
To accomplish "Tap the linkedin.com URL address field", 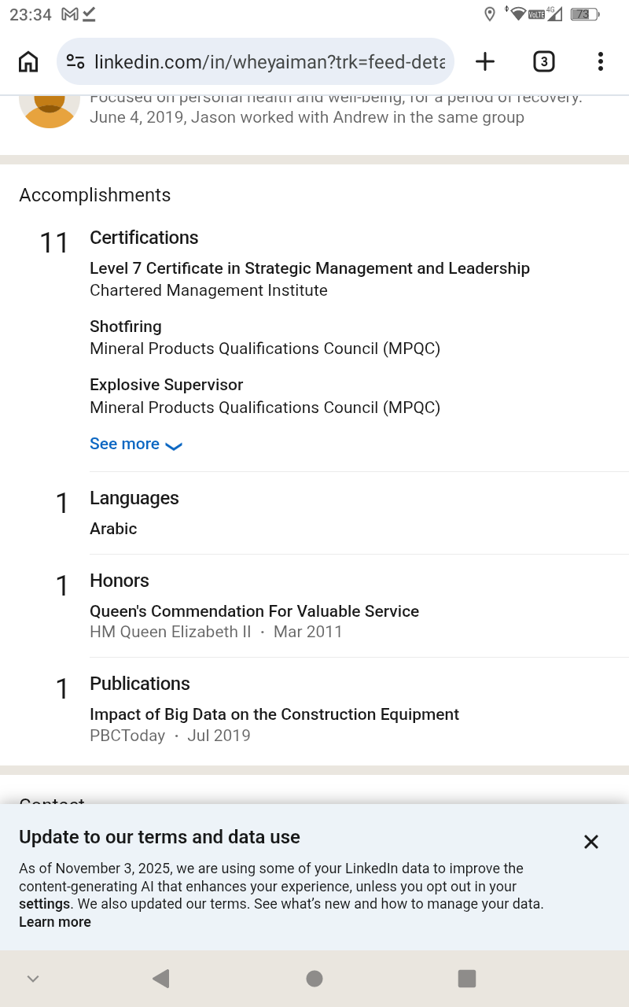I will pos(269,61).
